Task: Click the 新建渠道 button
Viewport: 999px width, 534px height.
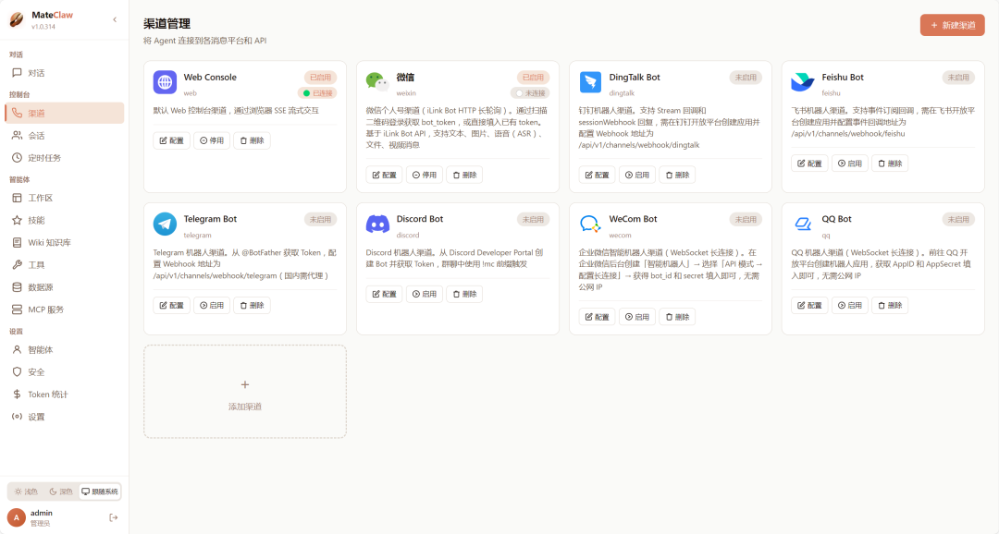Action: coord(952,25)
